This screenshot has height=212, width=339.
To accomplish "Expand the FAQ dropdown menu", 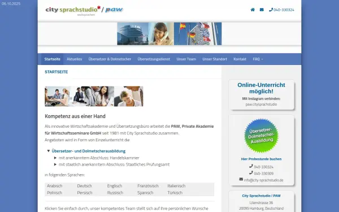I will pos(258,59).
